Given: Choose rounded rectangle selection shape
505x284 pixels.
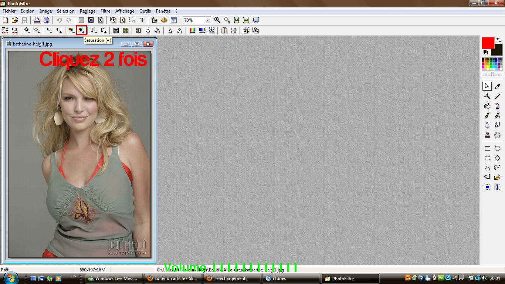Looking at the screenshot, I should pyautogui.click(x=487, y=158).
